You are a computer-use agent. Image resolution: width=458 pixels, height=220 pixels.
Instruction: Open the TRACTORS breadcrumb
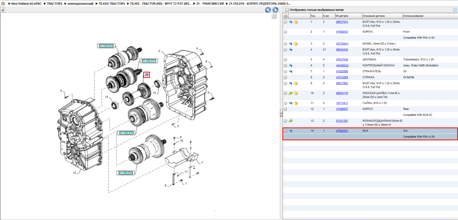[55, 4]
